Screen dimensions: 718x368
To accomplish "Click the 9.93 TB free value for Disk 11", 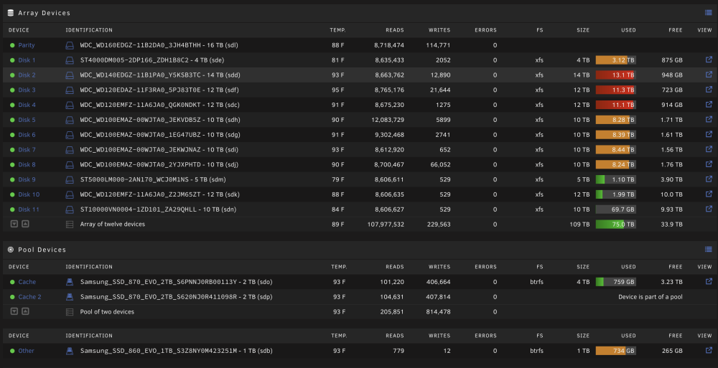I will 672,209.
